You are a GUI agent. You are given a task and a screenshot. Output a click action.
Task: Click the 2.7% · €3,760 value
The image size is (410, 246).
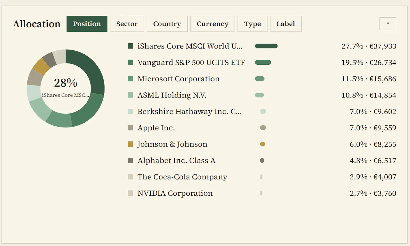click(x=373, y=193)
